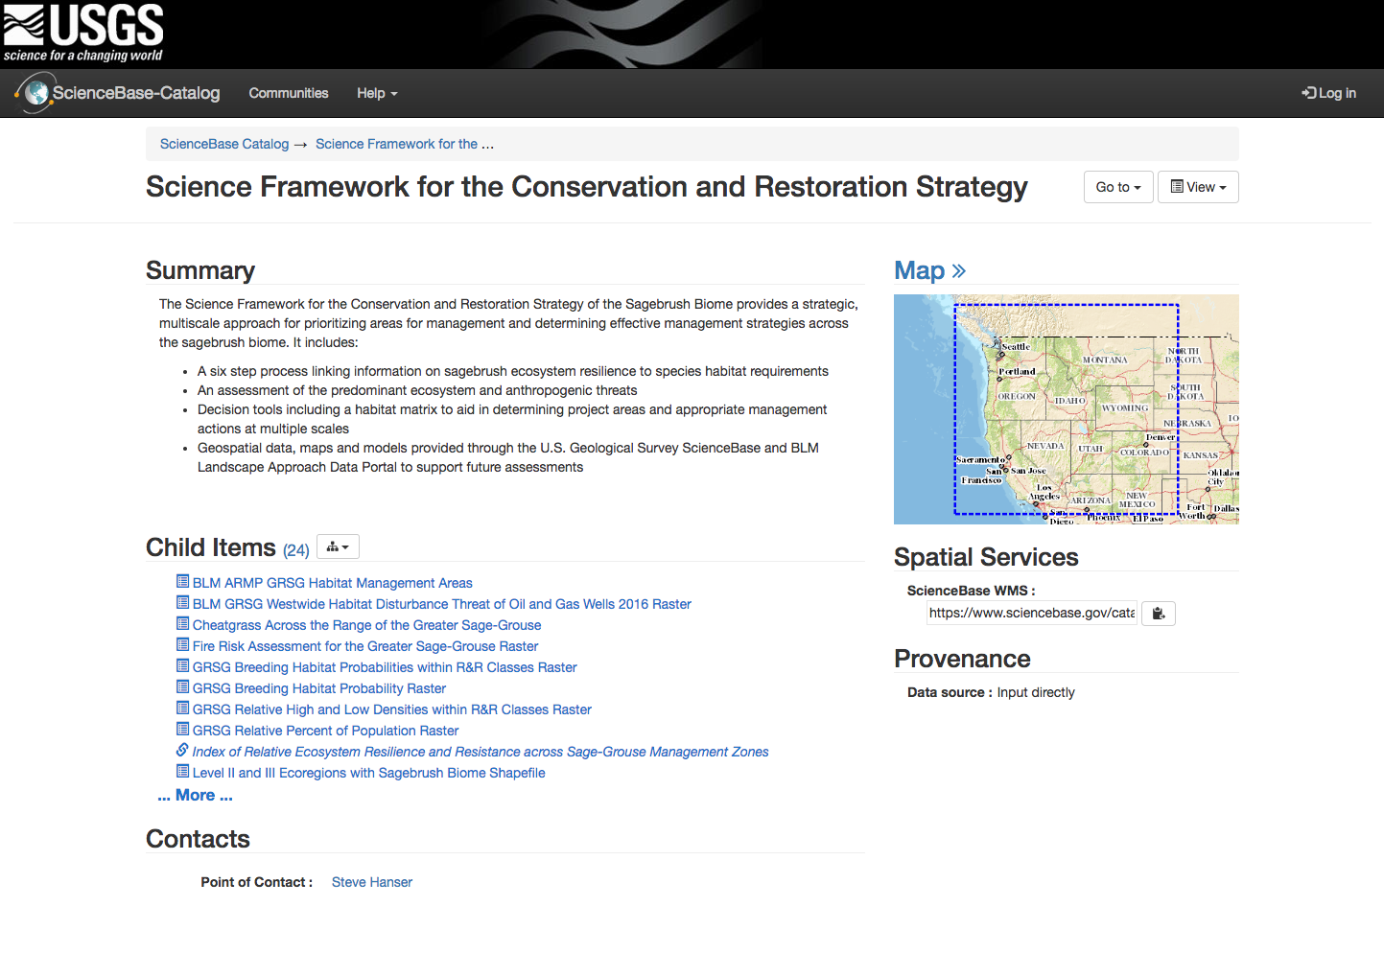Show more child items via More link
The width and height of the screenshot is (1384, 953).
click(196, 796)
